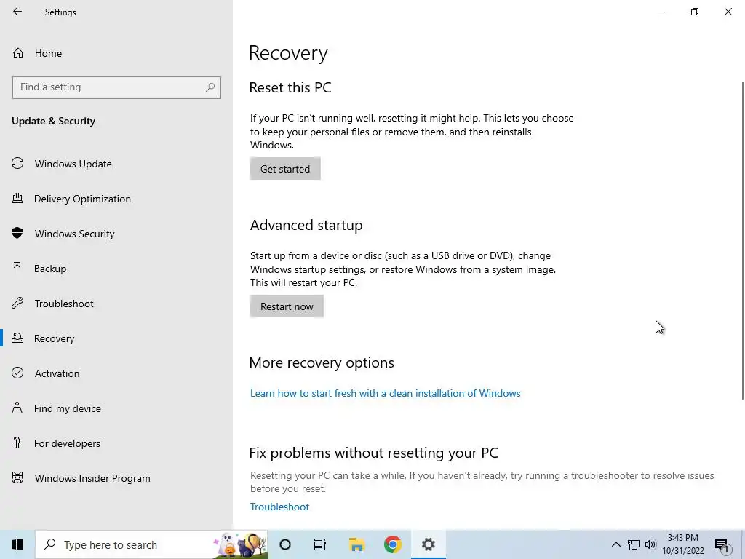Image resolution: width=745 pixels, height=559 pixels.
Task: Launch File Explorer from taskbar
Action: (356, 544)
